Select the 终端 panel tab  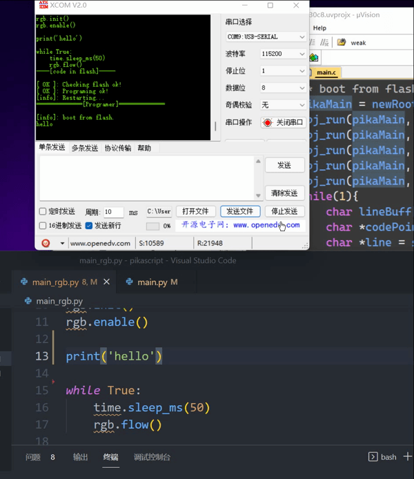110,457
